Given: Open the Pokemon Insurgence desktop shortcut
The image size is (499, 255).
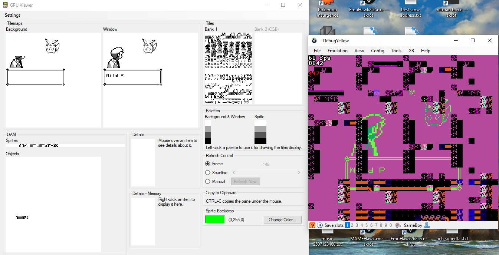Looking at the screenshot, I should pos(328,9).
